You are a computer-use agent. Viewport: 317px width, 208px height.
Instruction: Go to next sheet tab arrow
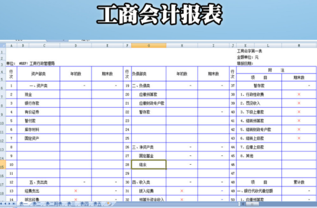click(x=10, y=204)
